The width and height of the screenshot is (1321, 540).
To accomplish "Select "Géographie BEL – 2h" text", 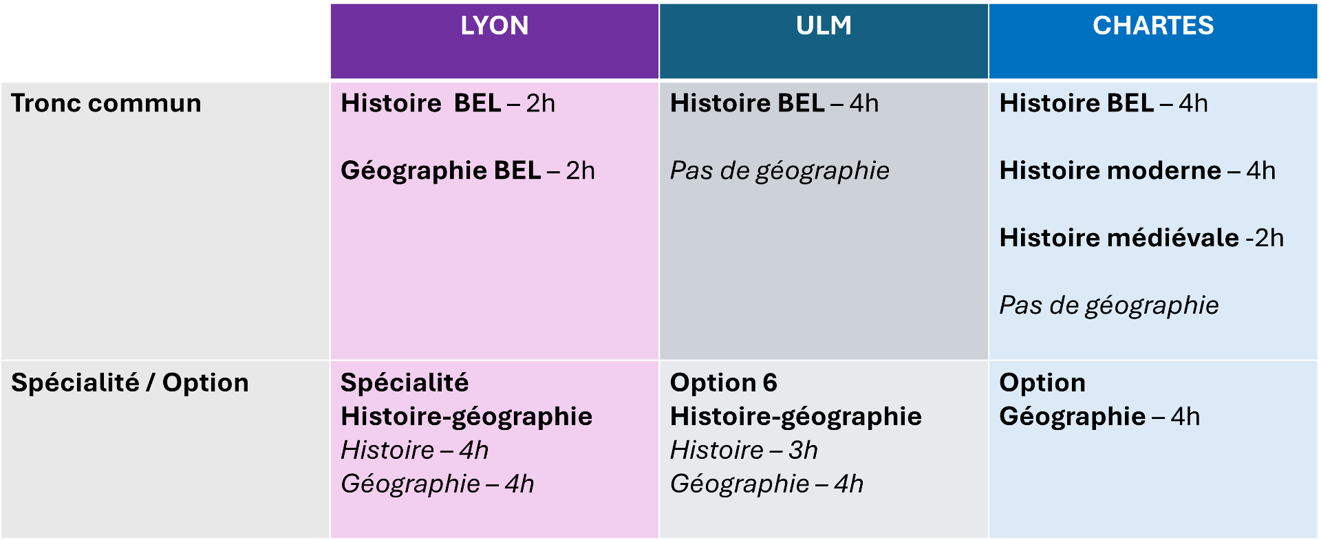I will point(468,171).
